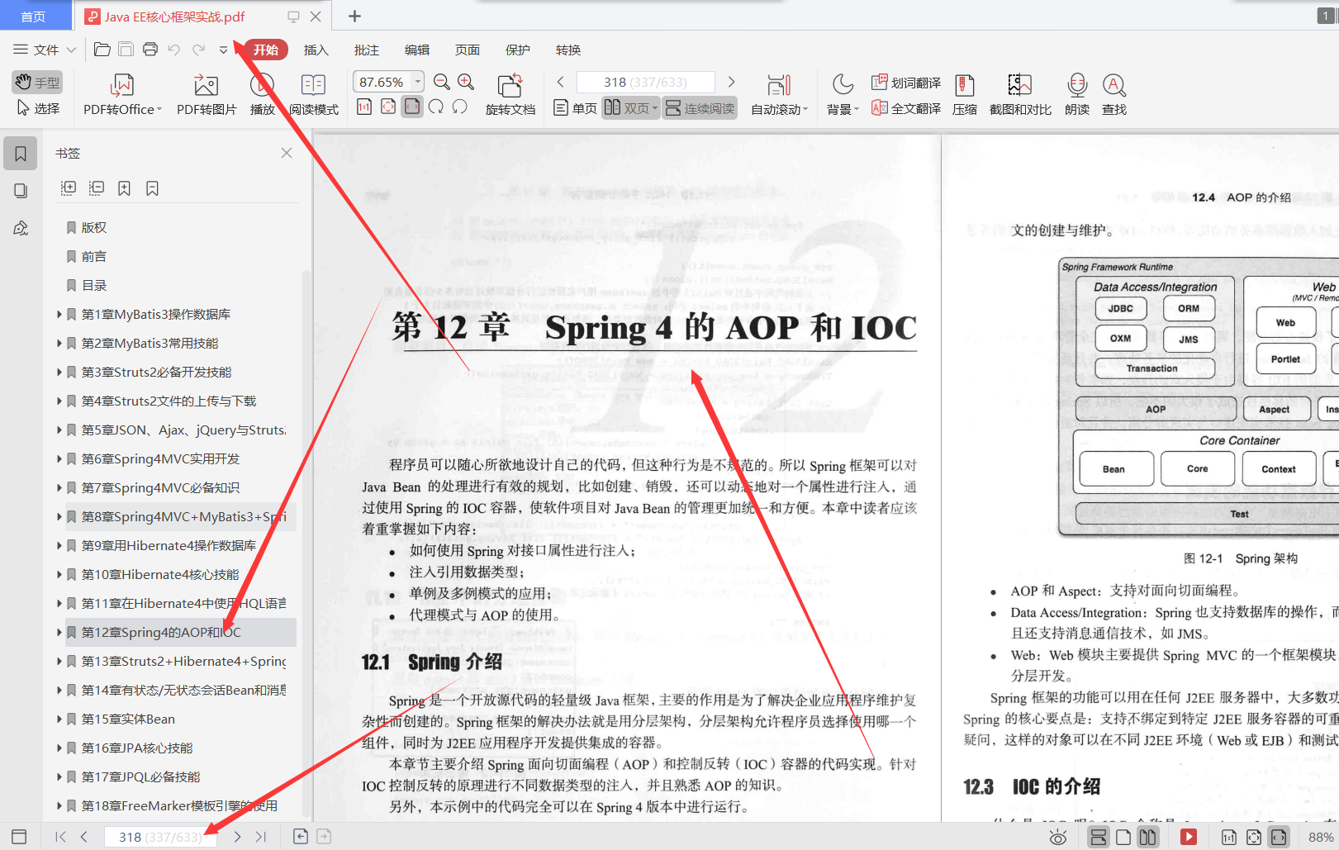1339x850 pixels.
Task: Click the expand all bookmarks icon
Action: [69, 188]
